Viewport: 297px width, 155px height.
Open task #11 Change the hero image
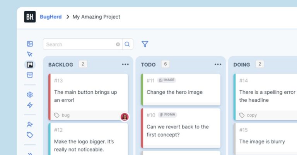click(x=181, y=89)
